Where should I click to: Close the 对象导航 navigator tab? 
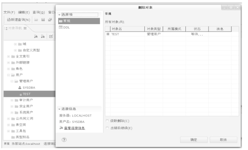25,28
